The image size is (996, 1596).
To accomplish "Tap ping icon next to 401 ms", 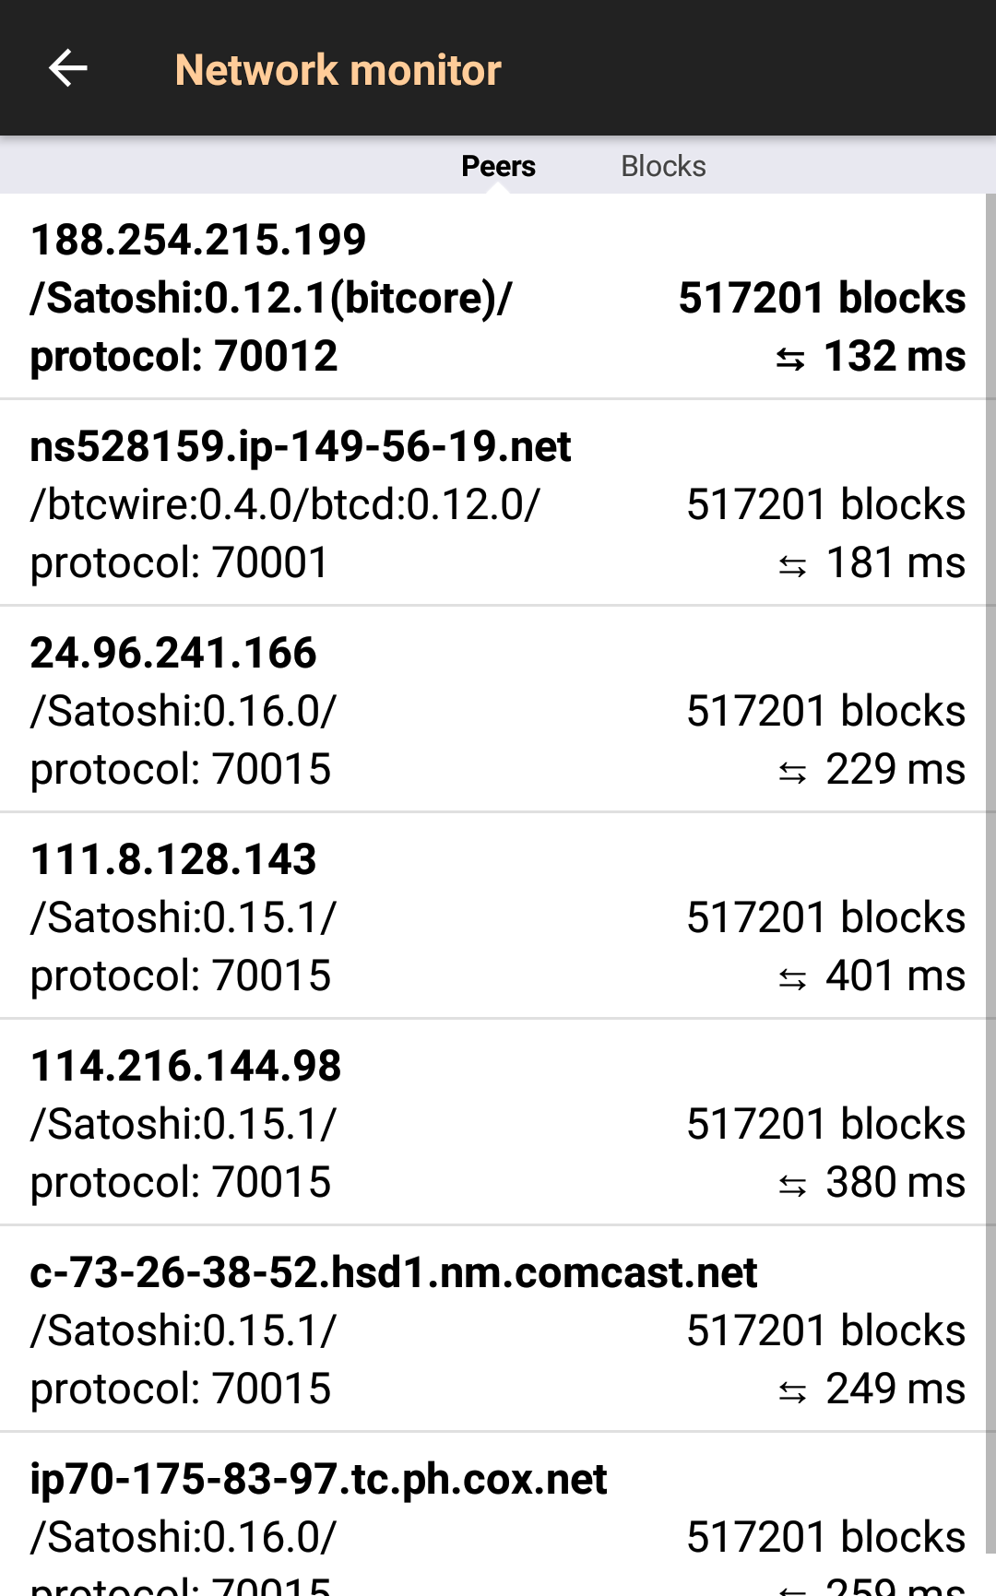I will point(792,978).
